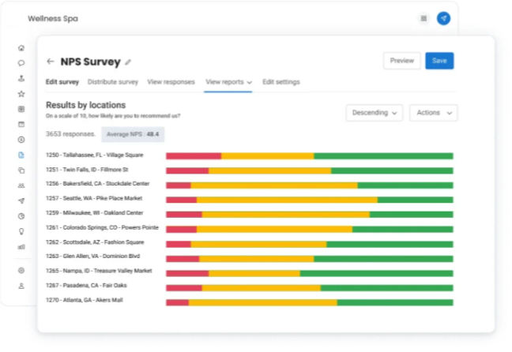Switch to the Distribute survey tab

(x=113, y=82)
